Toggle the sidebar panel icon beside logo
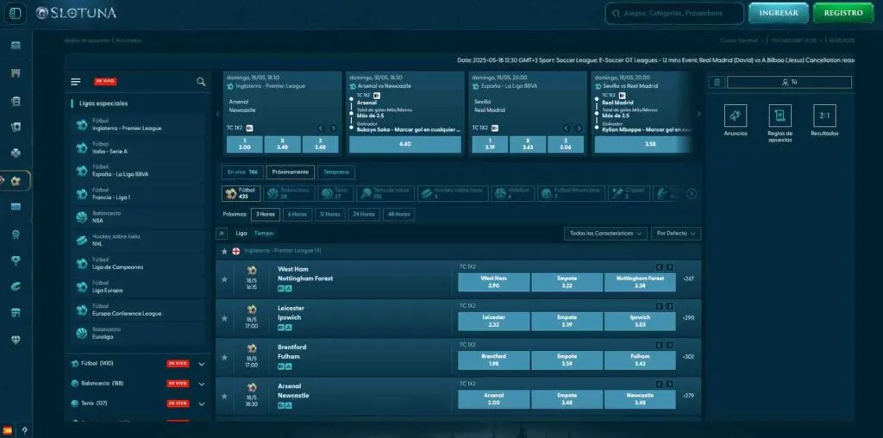The height and width of the screenshot is (438, 883). pyautogui.click(x=16, y=14)
